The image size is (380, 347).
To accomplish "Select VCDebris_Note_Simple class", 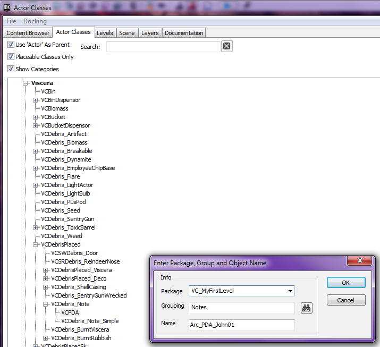I will [x=90, y=321].
